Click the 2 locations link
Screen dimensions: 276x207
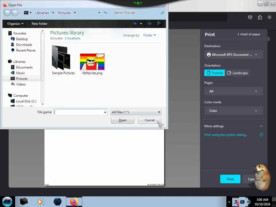pos(73,38)
